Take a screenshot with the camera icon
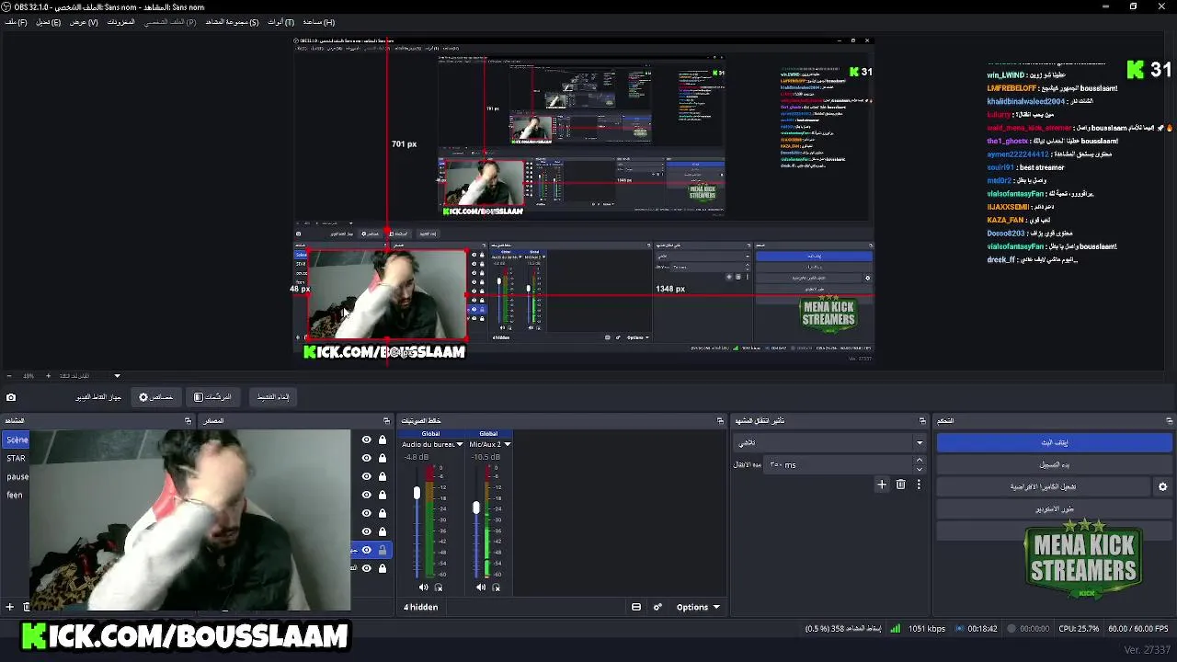The width and height of the screenshot is (1177, 662). 11,397
